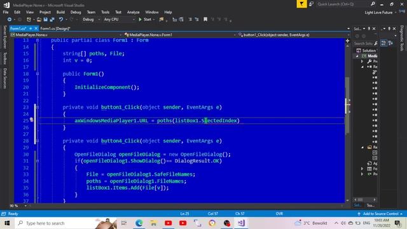
Task: Click the uncomment lines icon
Action: tap(197, 20)
